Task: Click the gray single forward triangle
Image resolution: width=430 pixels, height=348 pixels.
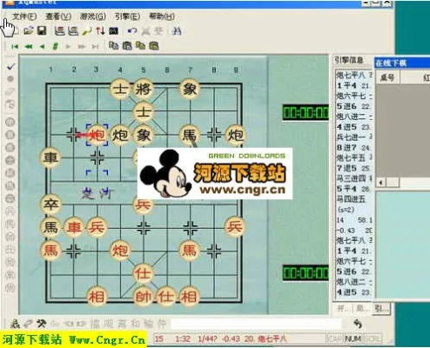Action: 68,46
